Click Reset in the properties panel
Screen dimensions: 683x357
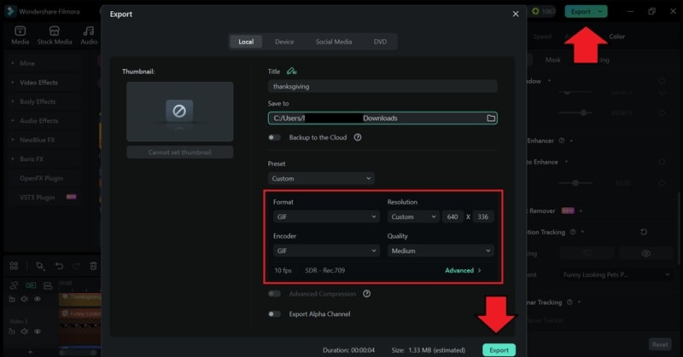(660, 344)
